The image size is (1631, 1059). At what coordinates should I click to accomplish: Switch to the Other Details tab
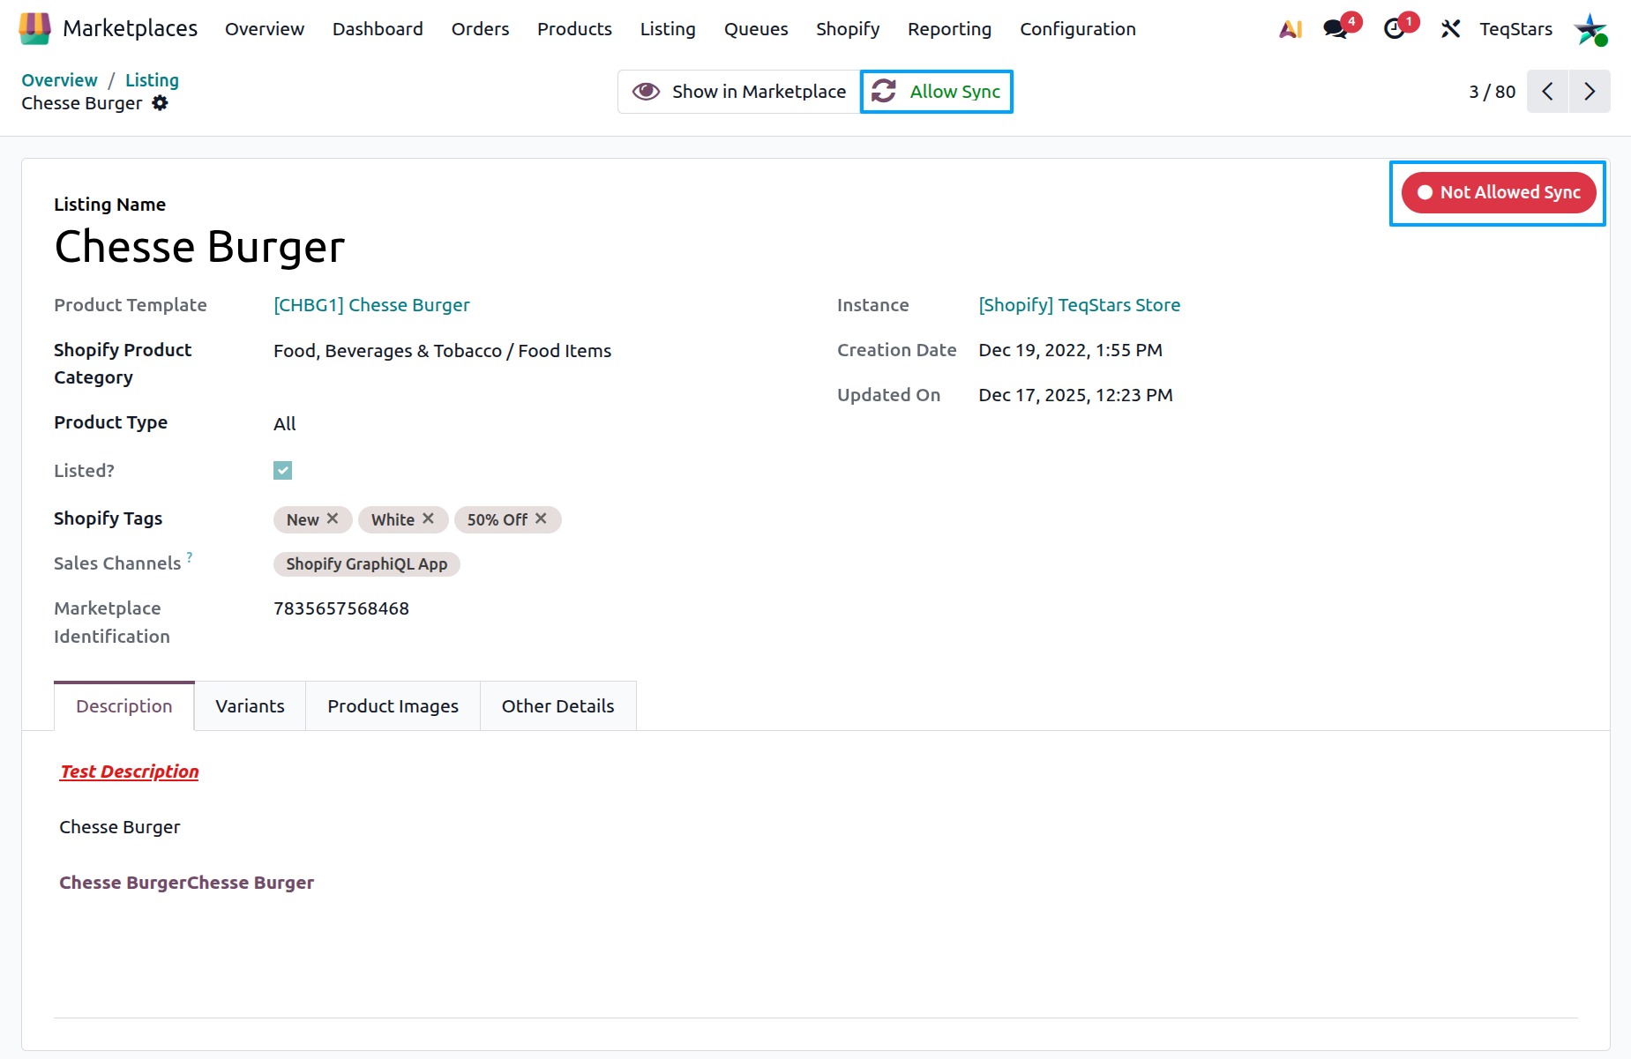point(557,706)
